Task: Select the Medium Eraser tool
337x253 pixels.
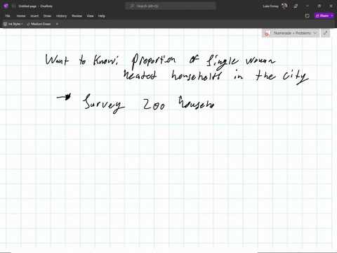Action: pos(39,24)
